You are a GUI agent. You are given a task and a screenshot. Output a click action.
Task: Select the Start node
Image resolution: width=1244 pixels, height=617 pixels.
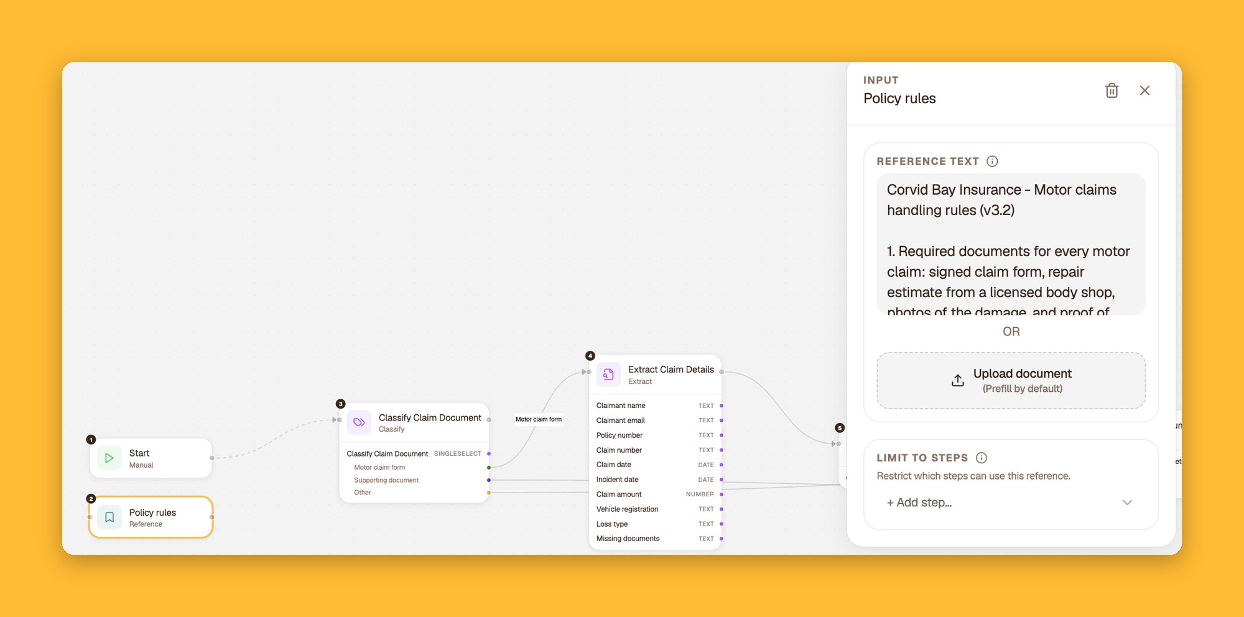(151, 458)
